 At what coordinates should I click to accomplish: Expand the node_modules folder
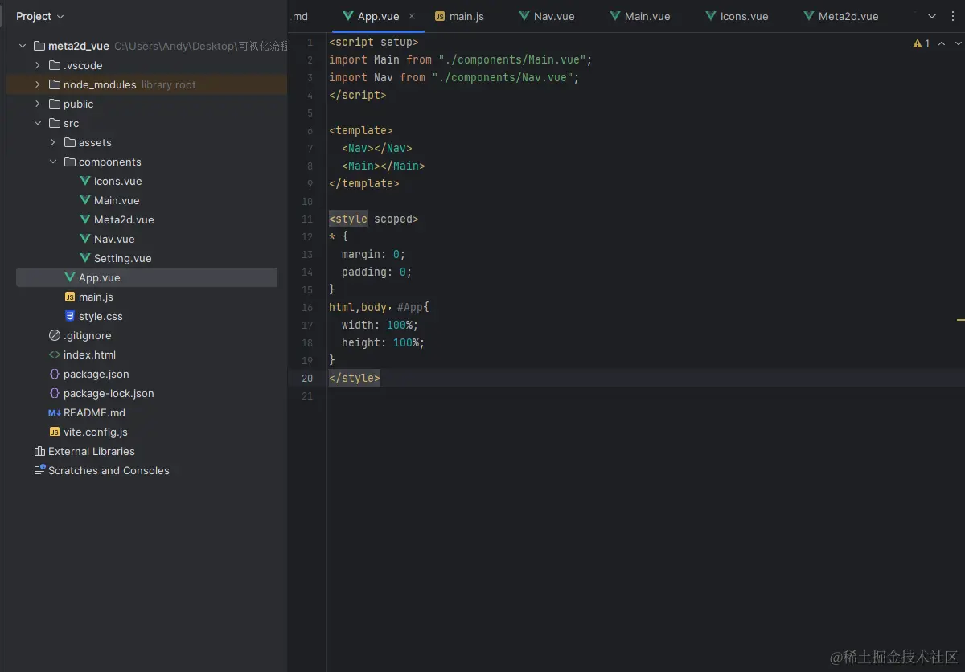(x=38, y=84)
